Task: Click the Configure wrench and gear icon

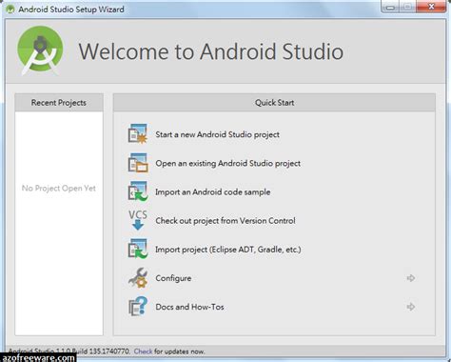Action: click(x=138, y=278)
